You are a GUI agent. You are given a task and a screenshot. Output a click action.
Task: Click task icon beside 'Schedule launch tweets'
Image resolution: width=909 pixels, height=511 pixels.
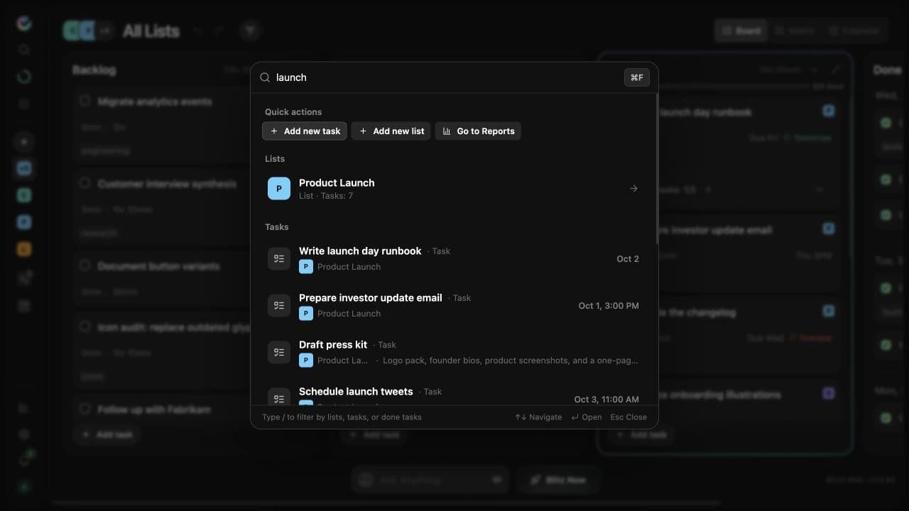point(279,397)
